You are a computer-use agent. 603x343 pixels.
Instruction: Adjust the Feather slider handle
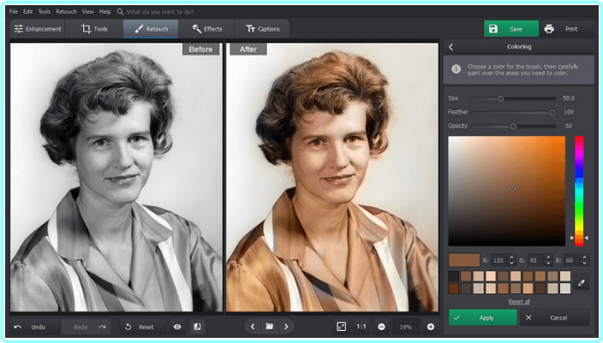[x=552, y=113]
